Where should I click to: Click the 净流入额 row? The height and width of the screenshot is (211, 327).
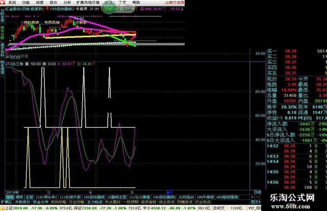297,124
